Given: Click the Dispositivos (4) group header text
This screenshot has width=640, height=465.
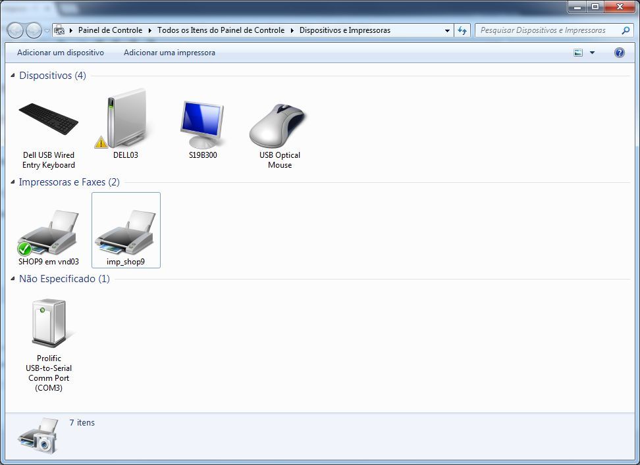Looking at the screenshot, I should click(x=53, y=76).
